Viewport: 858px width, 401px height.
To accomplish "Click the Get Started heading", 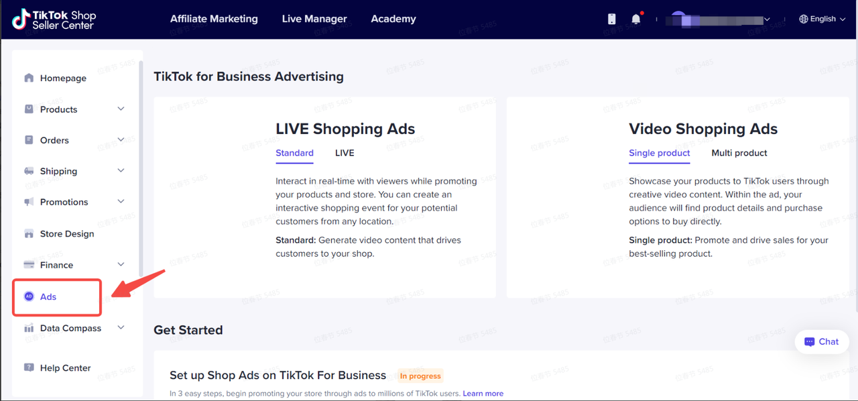I will coord(188,330).
